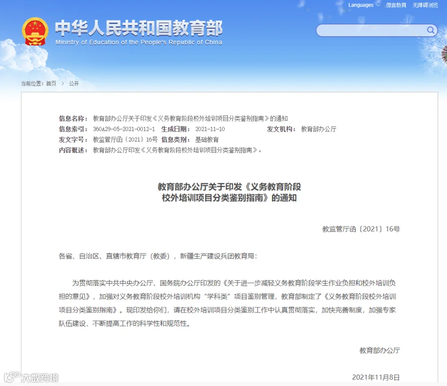The height and width of the screenshot is (386, 447).
Task: Go to 首页 in breadcrumb
Action: click(51, 83)
